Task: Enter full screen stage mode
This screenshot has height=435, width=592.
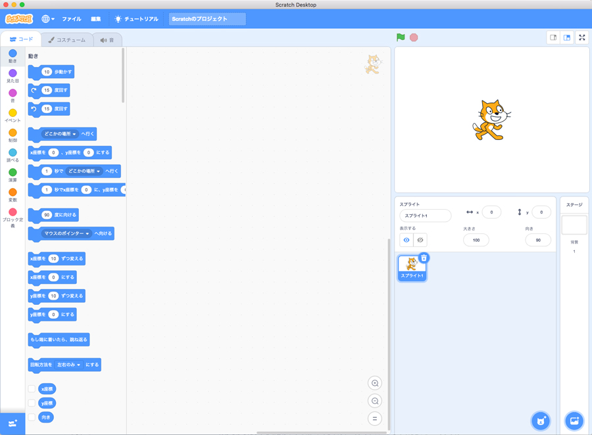Action: coord(582,37)
